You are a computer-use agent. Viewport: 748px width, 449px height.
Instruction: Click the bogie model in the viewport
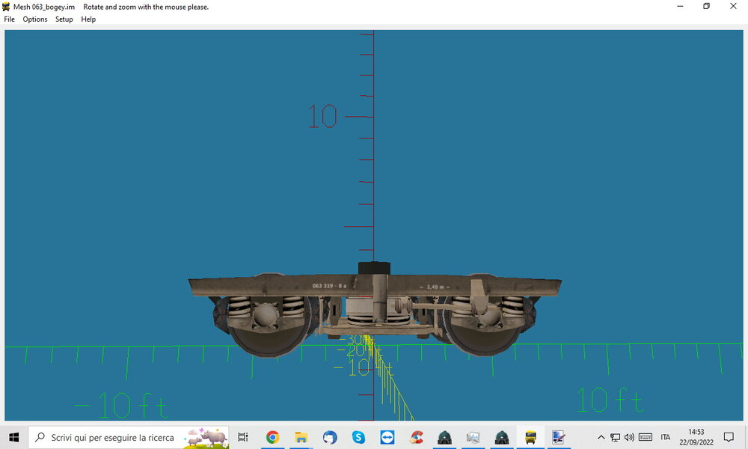tap(375, 310)
